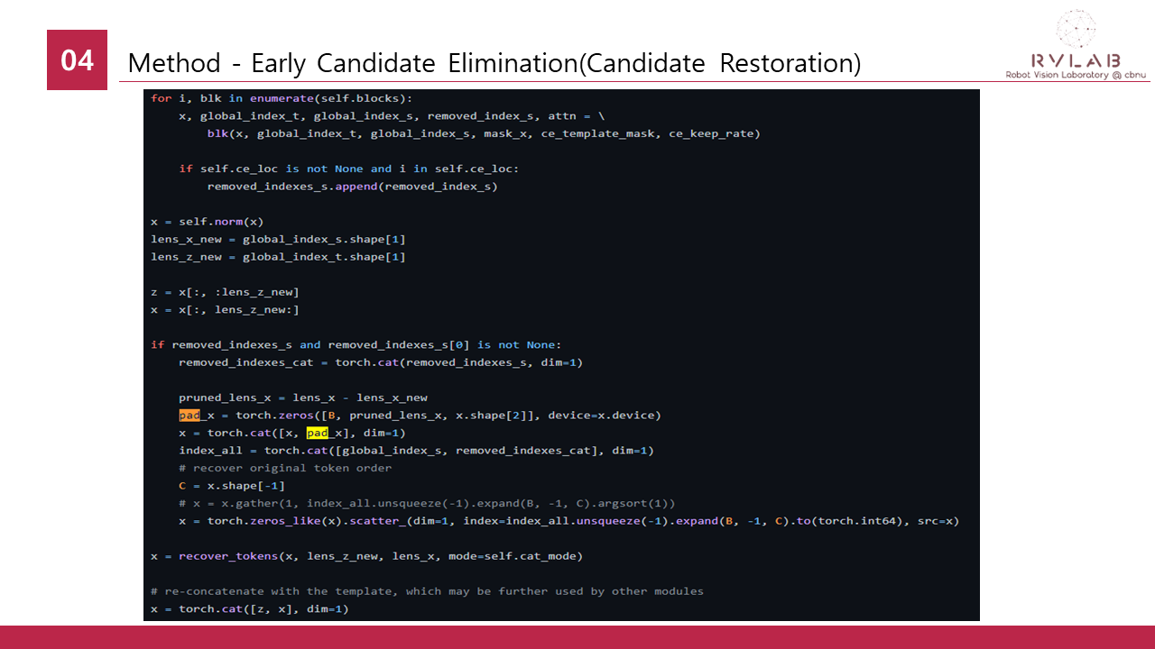Click the comment '# recover original token order'
This screenshot has width=1155, height=649.
[285, 468]
